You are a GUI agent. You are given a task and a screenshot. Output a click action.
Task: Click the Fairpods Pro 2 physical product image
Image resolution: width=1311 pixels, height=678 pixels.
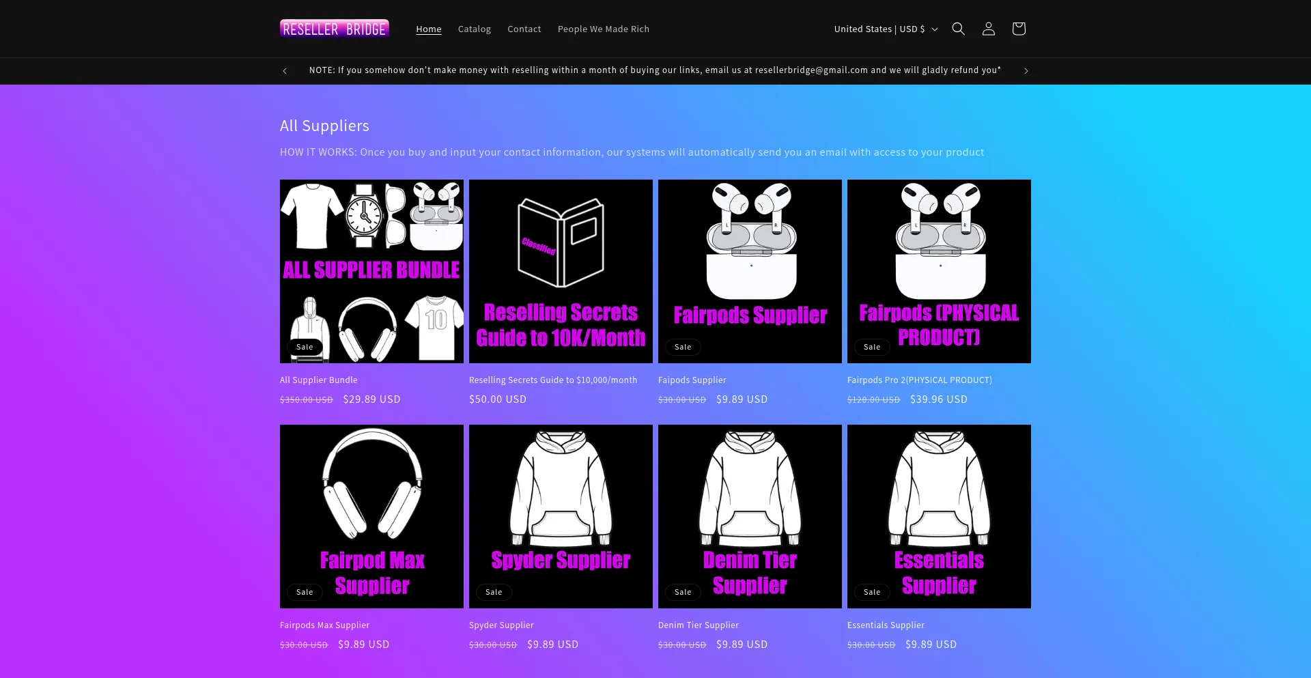coord(939,271)
